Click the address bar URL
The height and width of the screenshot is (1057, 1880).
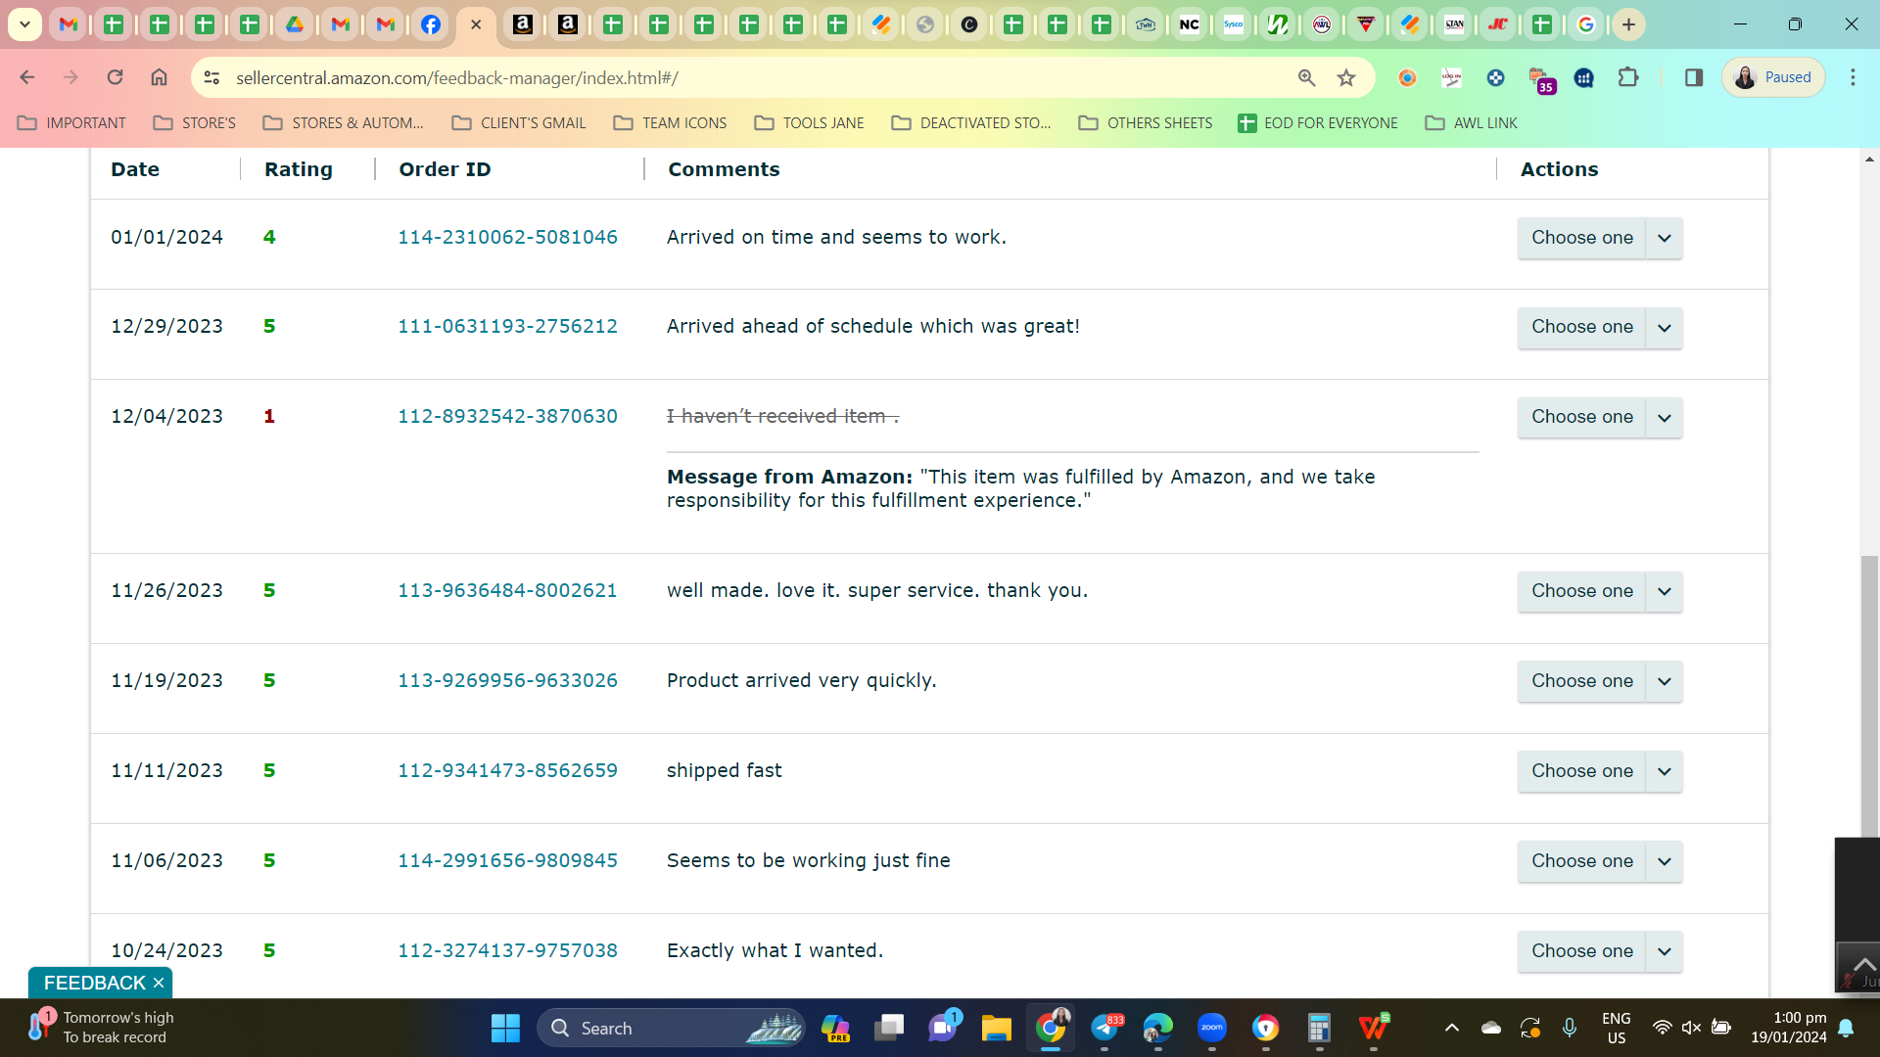[457, 77]
